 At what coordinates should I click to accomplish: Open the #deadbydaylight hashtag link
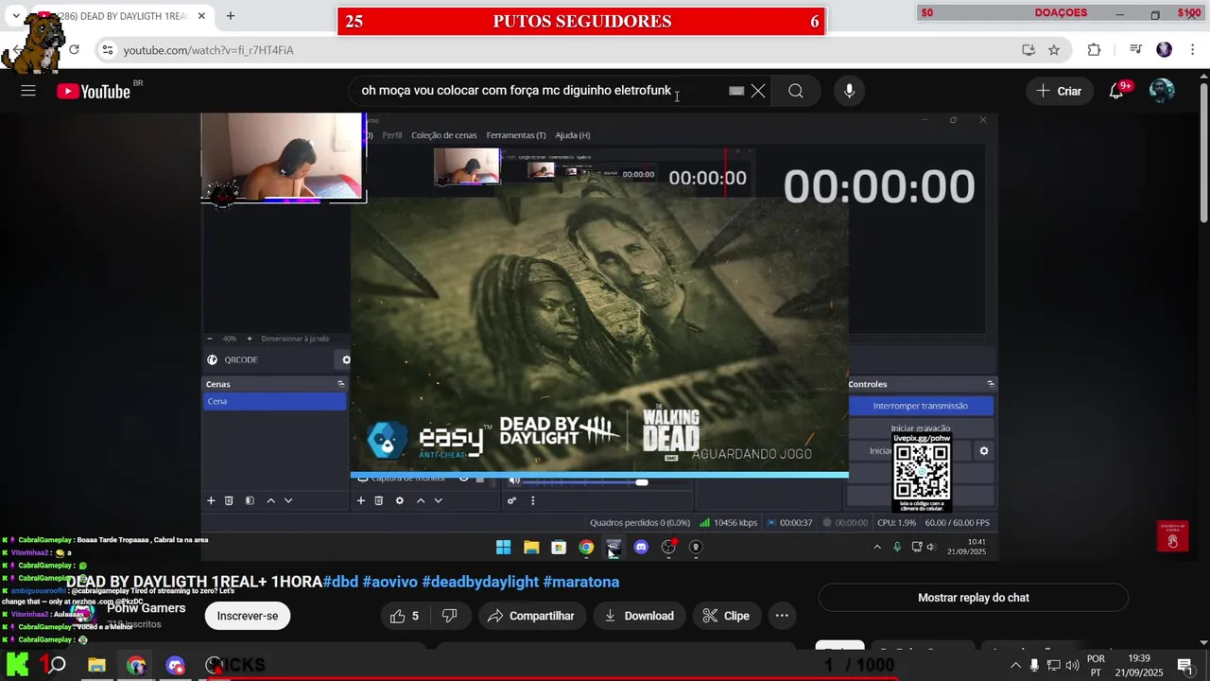(480, 582)
